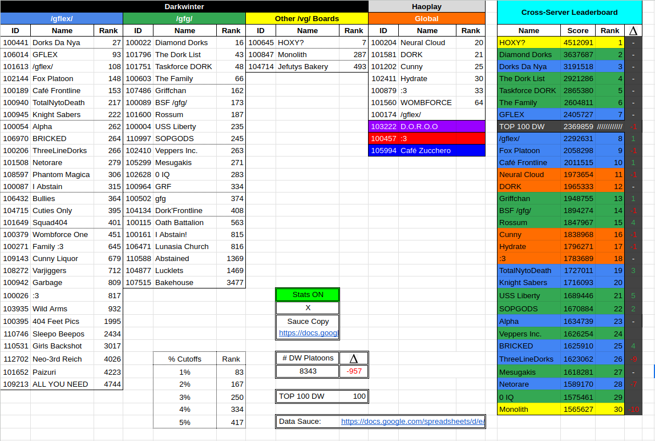Select the Veppers Inc. leaderboard cell
Screen dimensions: 655x441
tap(529, 334)
